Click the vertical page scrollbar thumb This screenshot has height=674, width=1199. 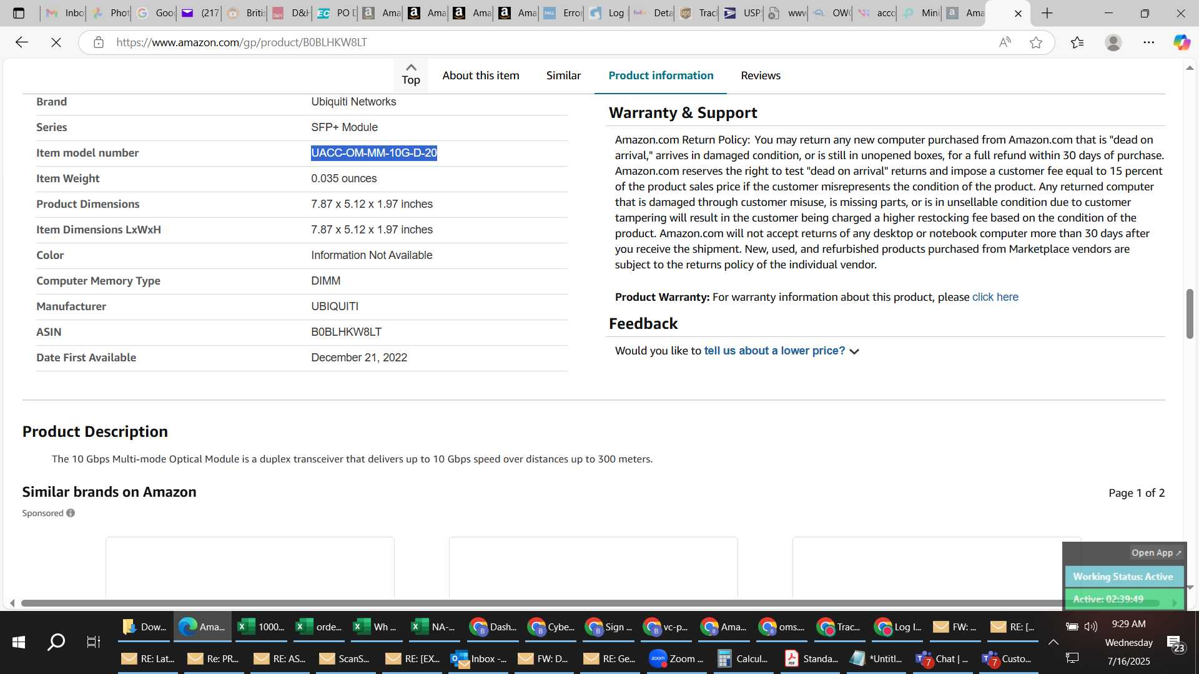pos(1190,314)
